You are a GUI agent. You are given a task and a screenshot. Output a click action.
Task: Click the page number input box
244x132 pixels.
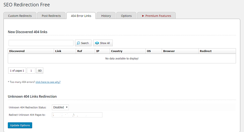tap(31, 71)
